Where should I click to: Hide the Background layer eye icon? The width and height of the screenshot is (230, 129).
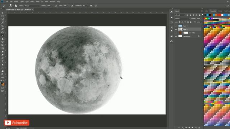pos(176,36)
